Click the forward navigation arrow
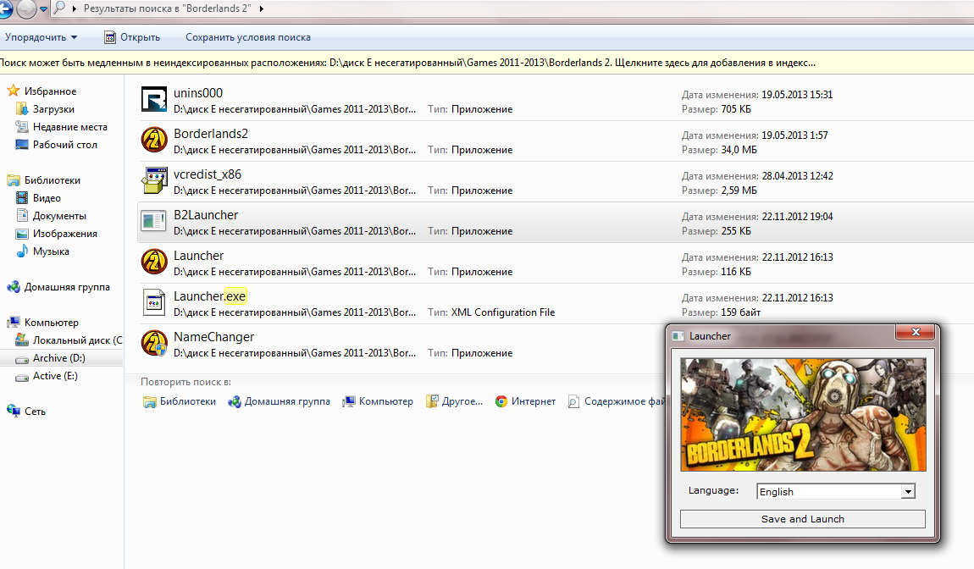 click(26, 8)
